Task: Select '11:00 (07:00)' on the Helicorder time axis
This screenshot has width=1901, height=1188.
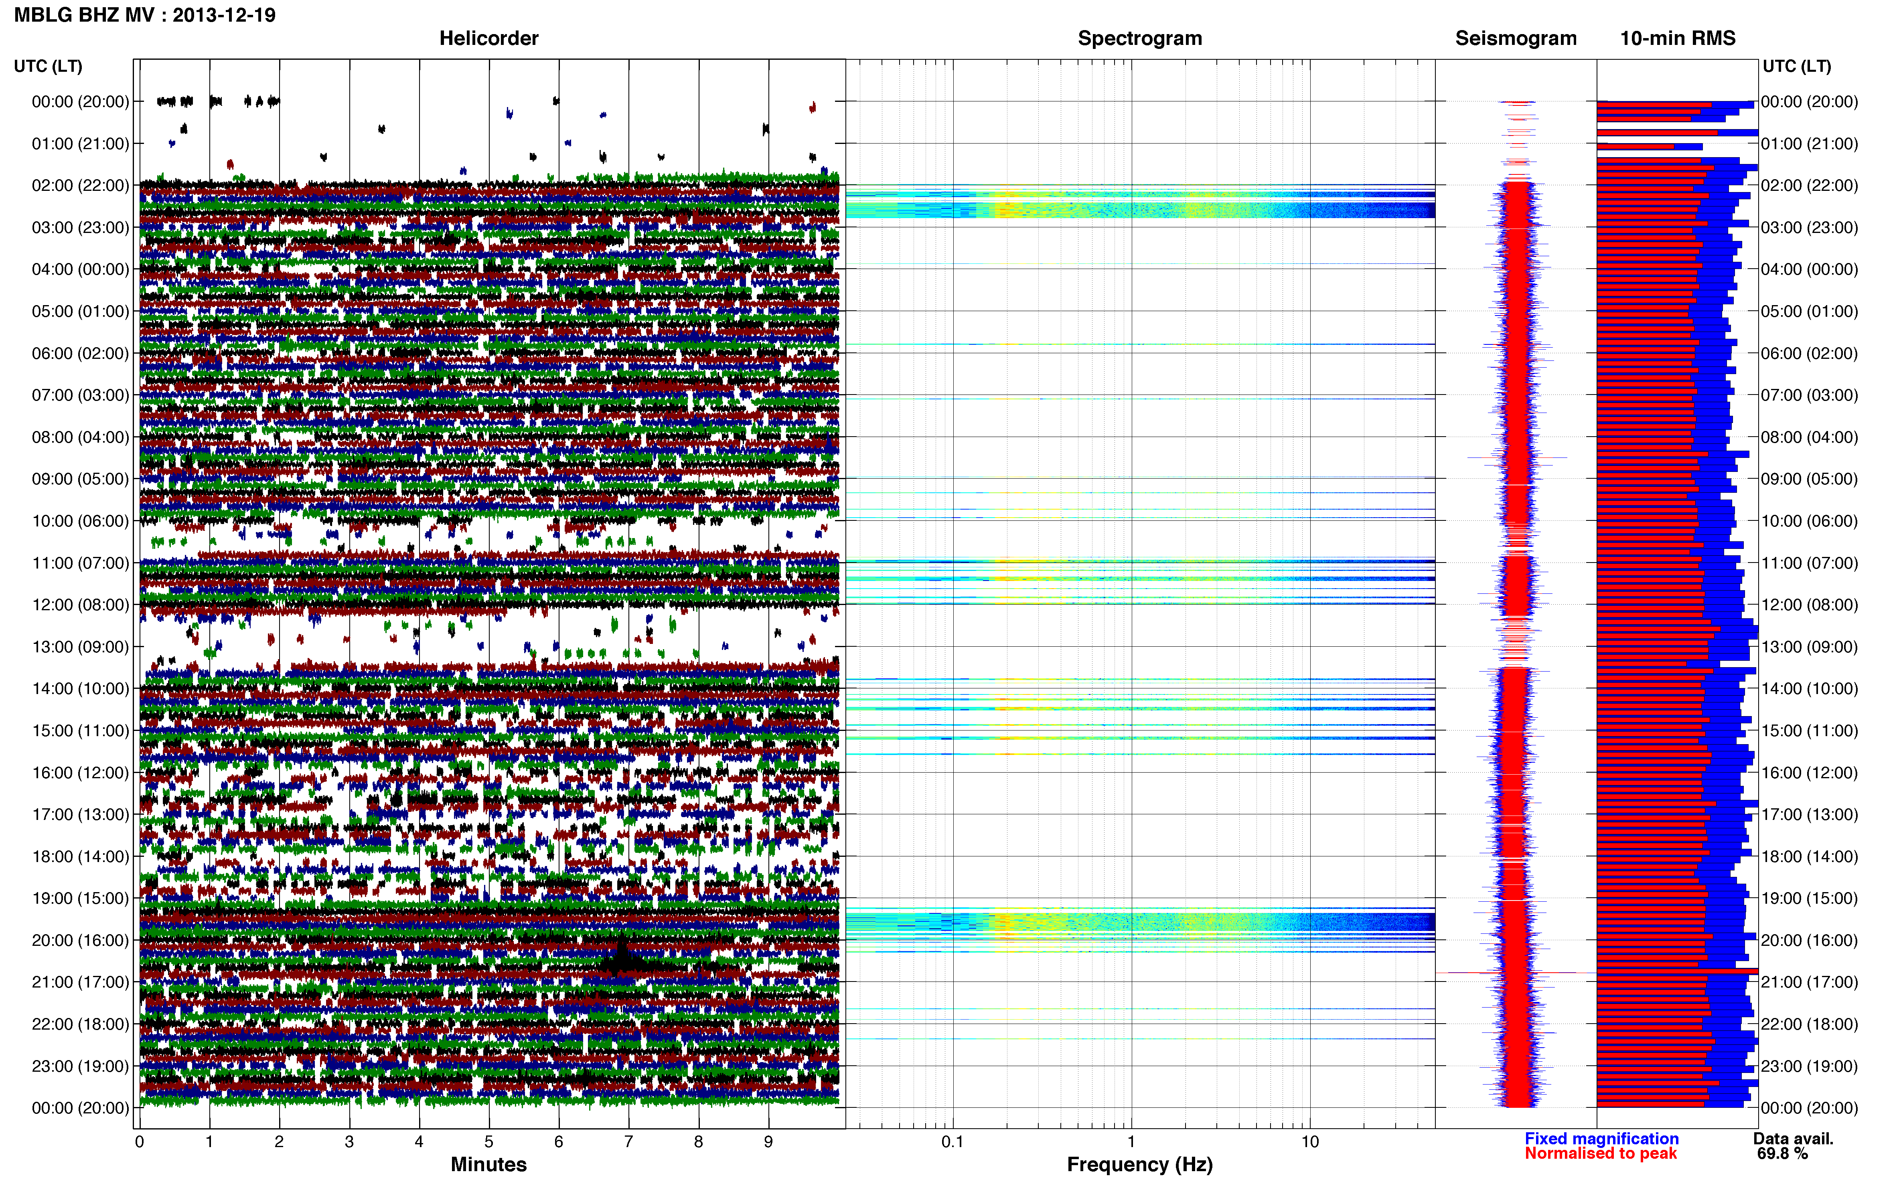Action: click(80, 563)
